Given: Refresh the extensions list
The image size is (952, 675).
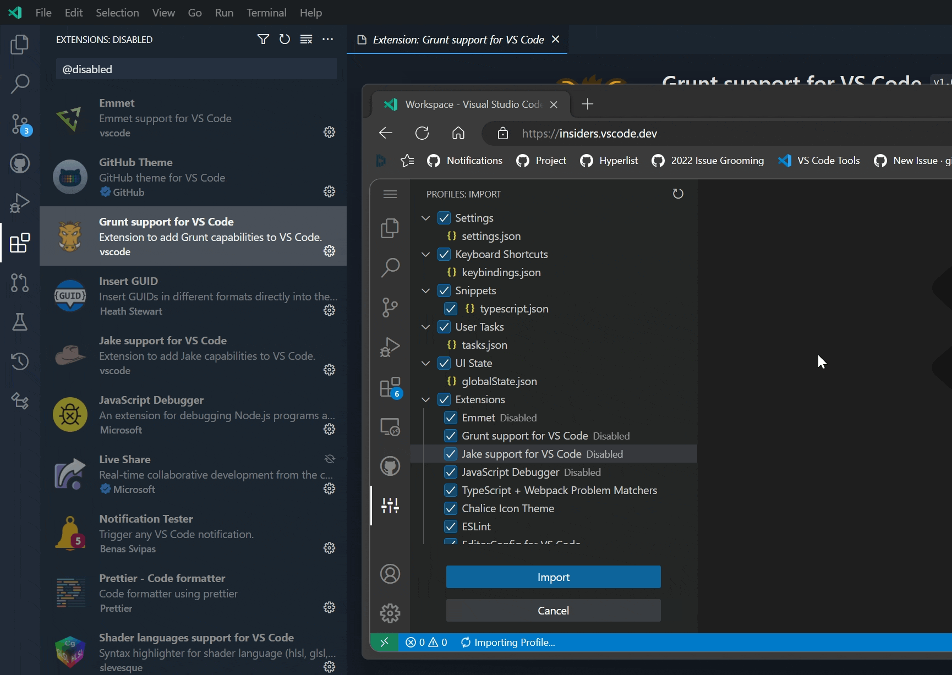Looking at the screenshot, I should click(x=284, y=39).
